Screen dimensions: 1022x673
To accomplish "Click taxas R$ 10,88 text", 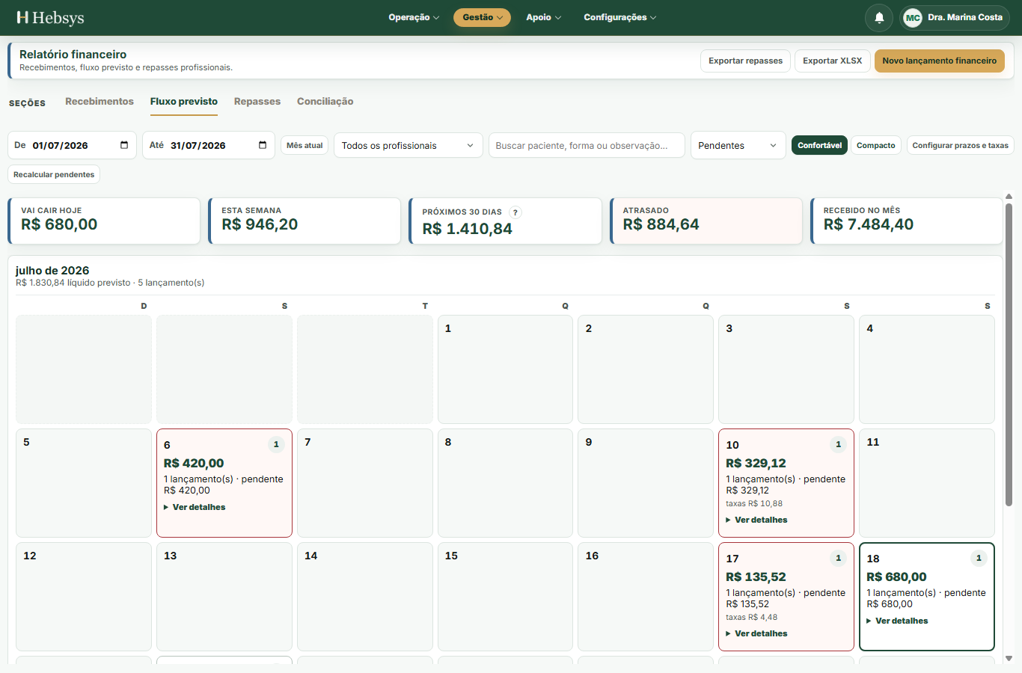I will coord(754,503).
